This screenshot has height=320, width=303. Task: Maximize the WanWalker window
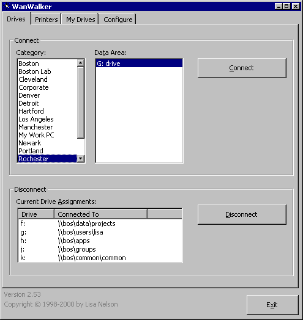point(287,7)
